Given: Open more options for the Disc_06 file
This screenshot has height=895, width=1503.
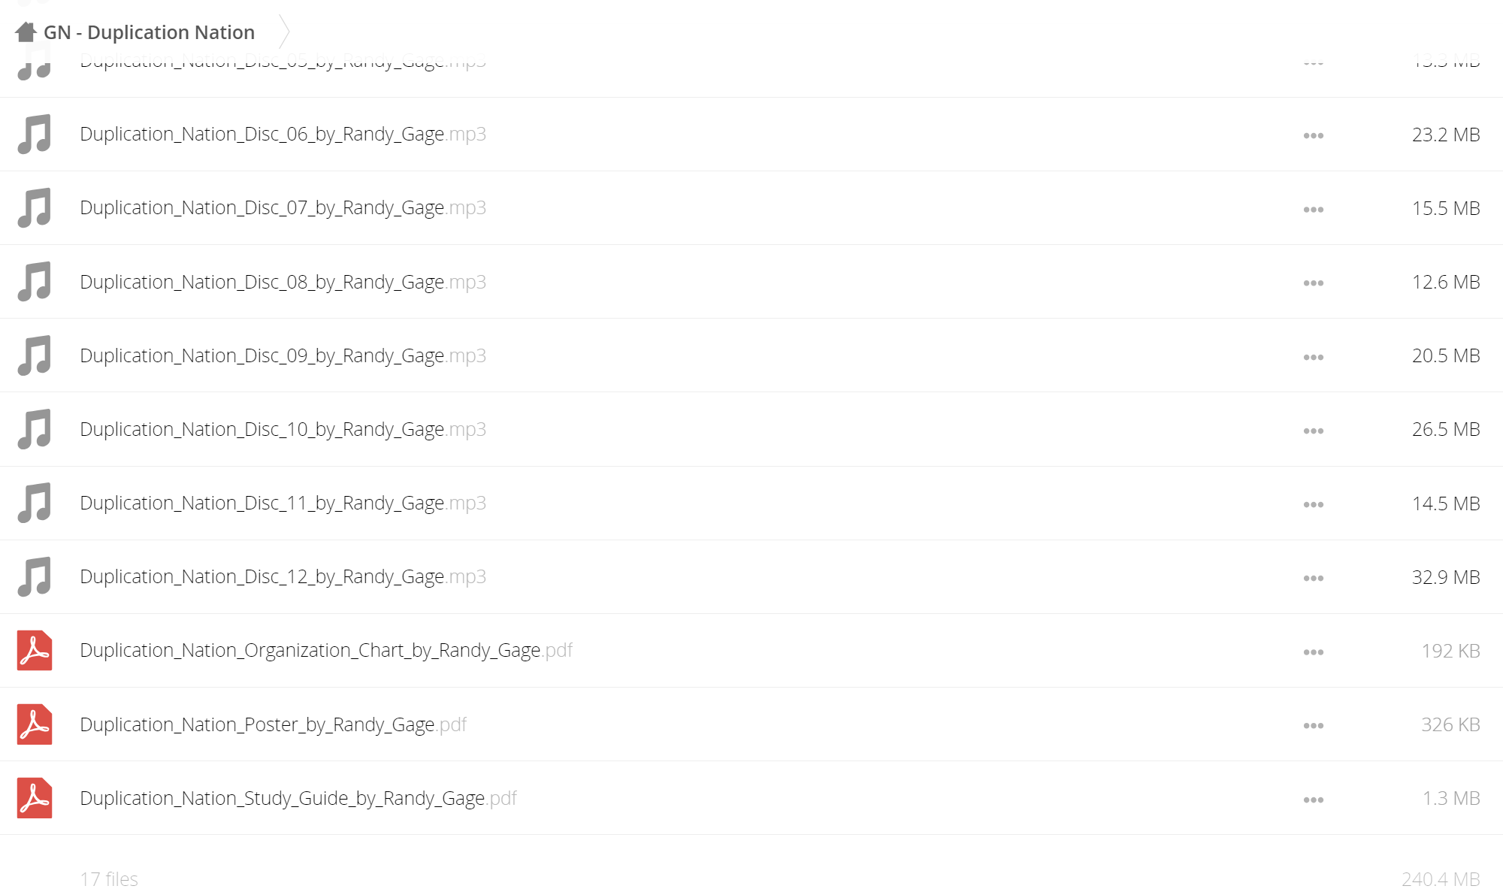Looking at the screenshot, I should [1313, 135].
